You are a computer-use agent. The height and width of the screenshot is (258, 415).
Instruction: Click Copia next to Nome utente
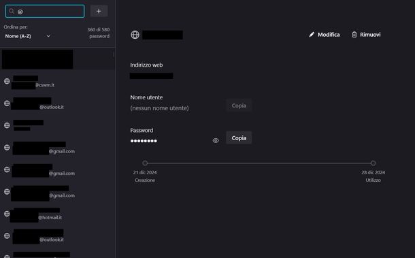tap(239, 106)
